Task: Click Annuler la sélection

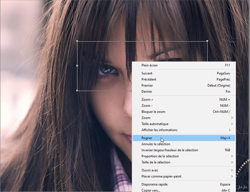Action: (x=156, y=144)
